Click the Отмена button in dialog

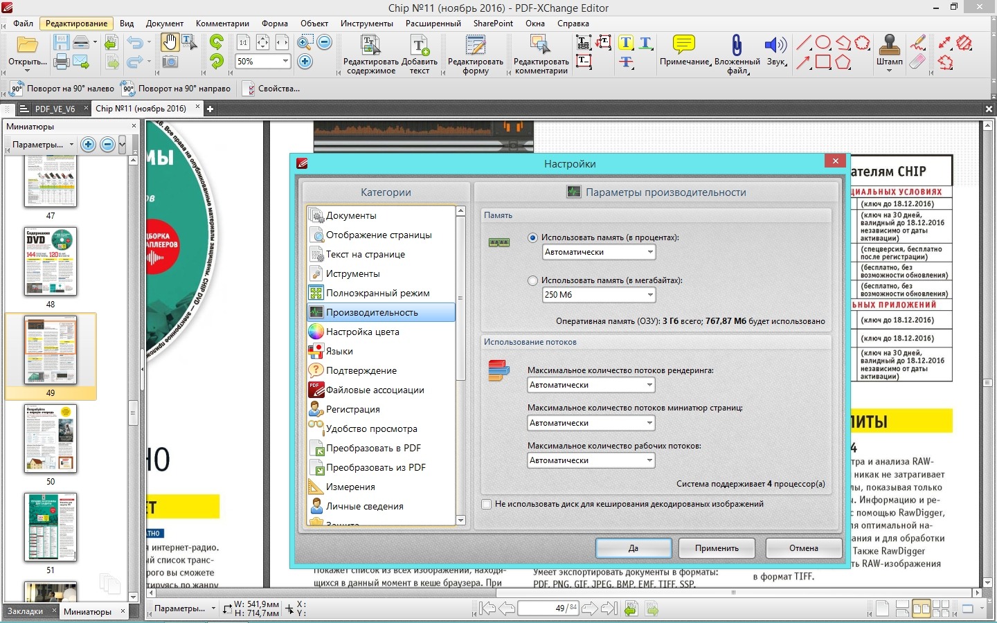tap(803, 548)
